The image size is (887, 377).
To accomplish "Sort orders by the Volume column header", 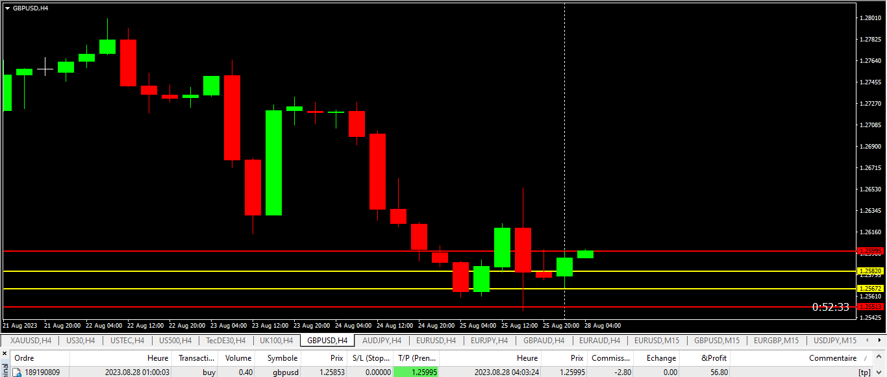I will (238, 358).
